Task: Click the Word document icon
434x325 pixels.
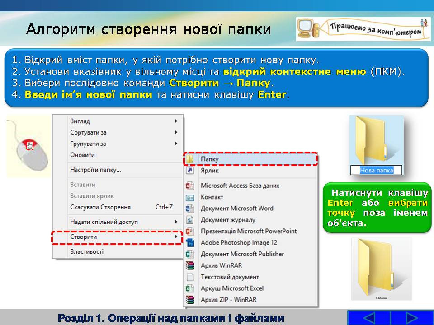Action: [x=190, y=209]
